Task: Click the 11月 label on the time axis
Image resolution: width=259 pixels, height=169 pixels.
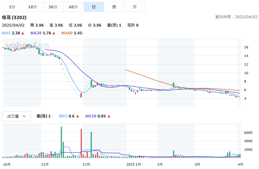Action: coord(45,164)
